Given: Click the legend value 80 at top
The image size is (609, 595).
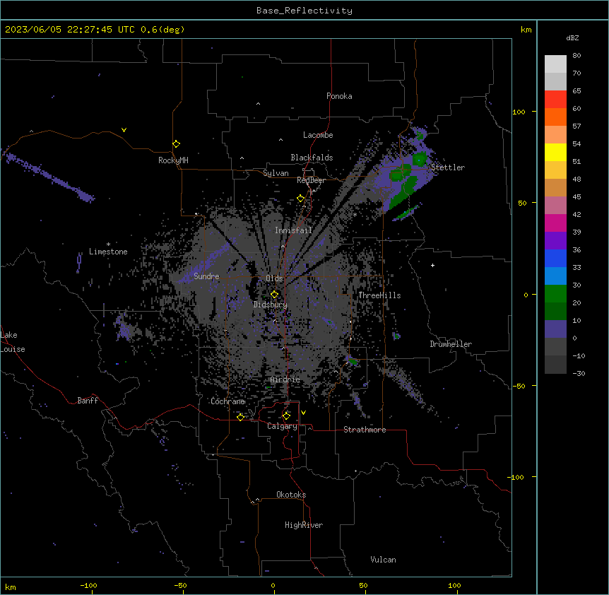Looking at the screenshot, I should coord(577,56).
